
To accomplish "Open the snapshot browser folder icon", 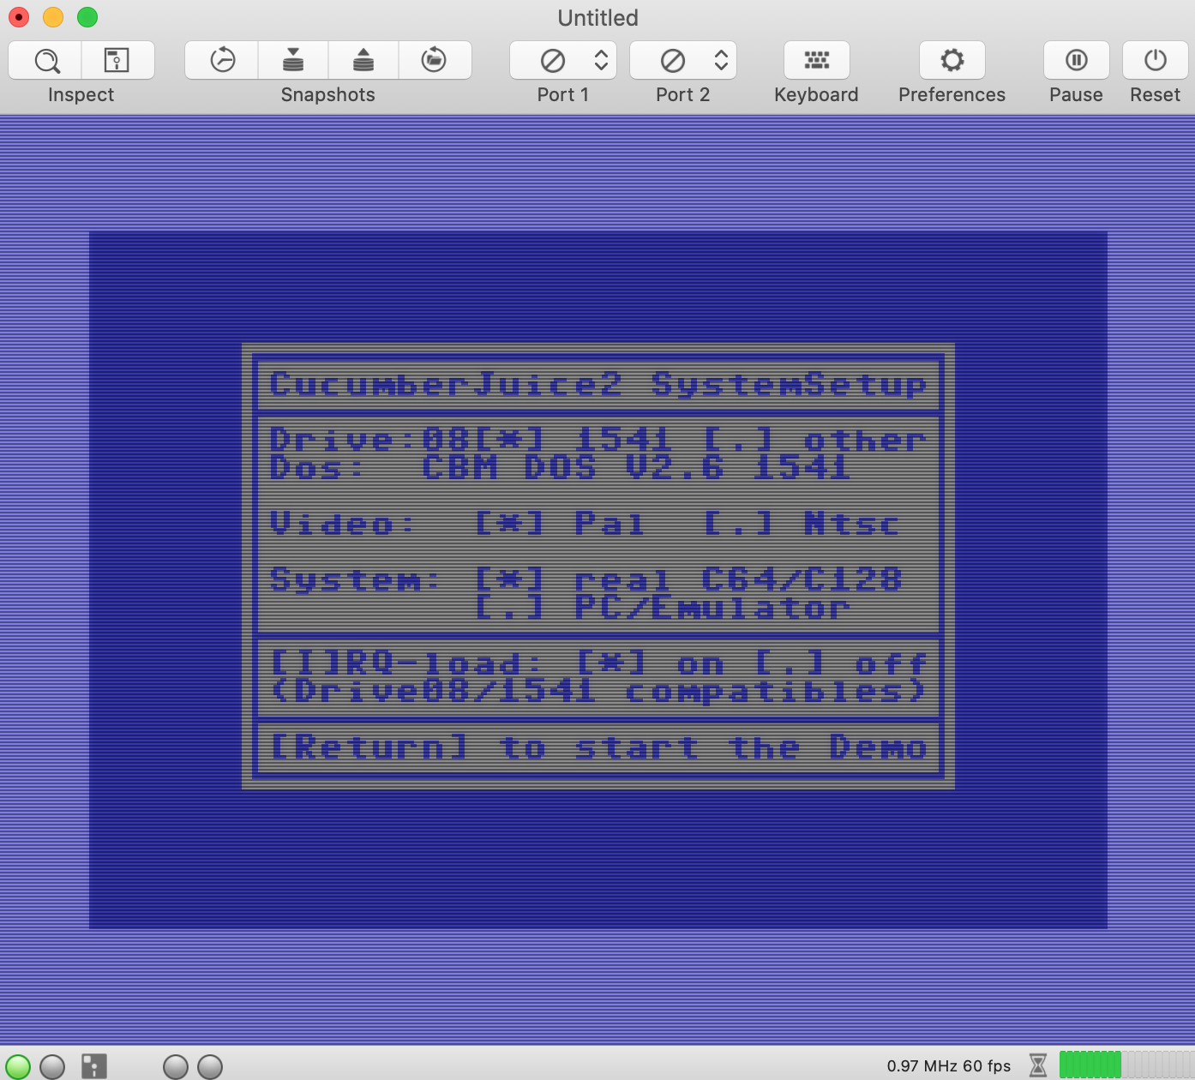I will point(435,60).
